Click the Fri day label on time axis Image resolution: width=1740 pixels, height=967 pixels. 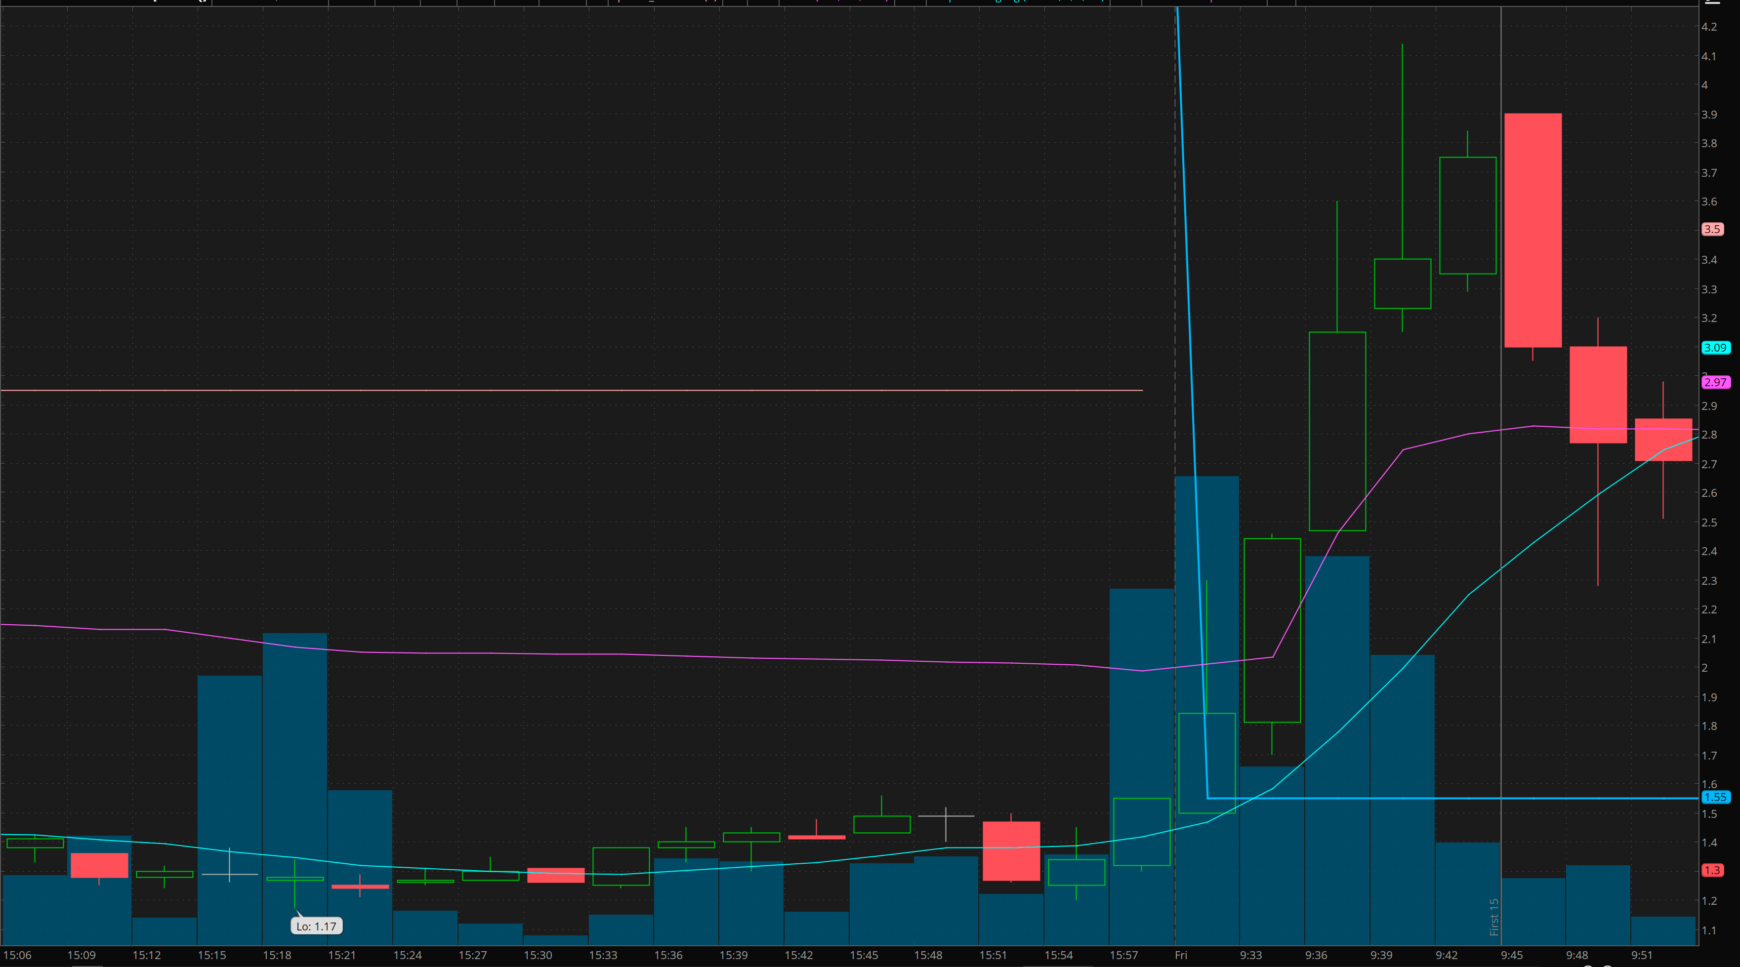click(1181, 955)
